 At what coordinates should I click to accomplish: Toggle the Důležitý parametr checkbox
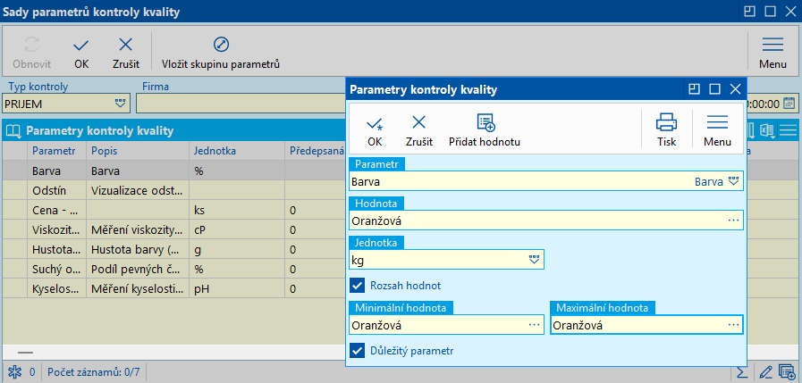pyautogui.click(x=358, y=351)
